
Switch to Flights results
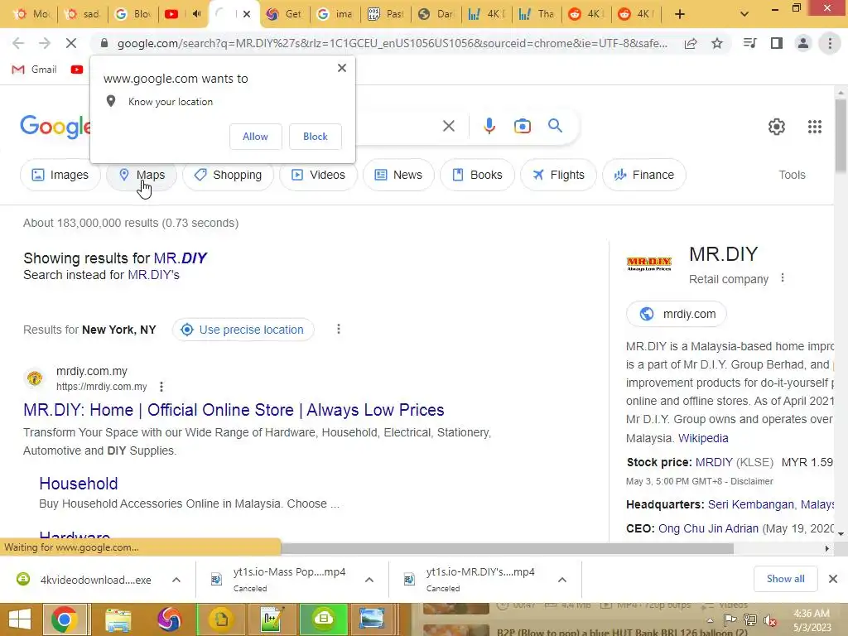(559, 175)
